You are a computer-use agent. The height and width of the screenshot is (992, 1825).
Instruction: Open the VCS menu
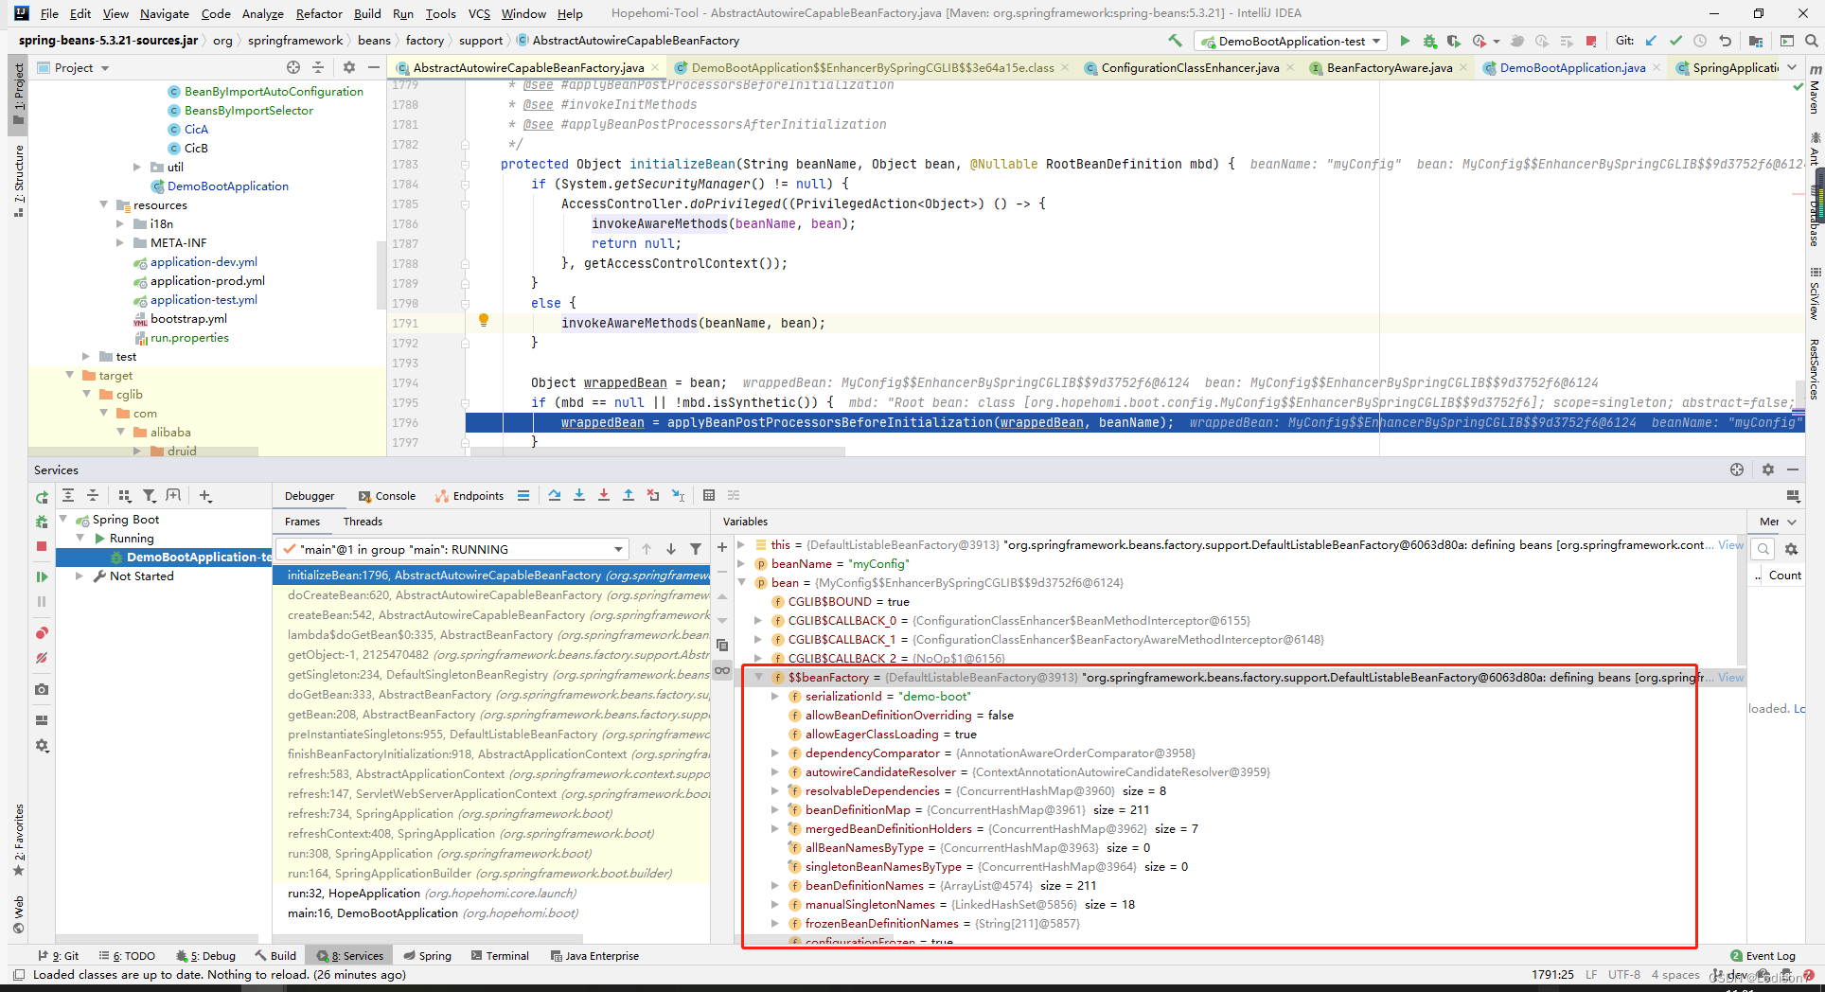(479, 13)
